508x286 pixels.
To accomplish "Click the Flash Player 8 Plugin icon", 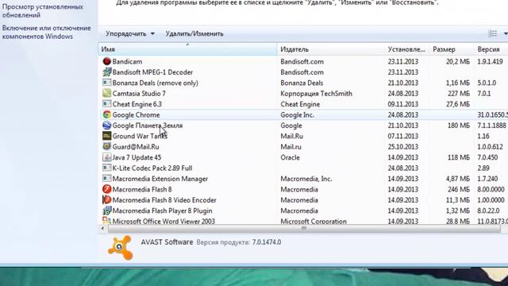I will 106,211.
